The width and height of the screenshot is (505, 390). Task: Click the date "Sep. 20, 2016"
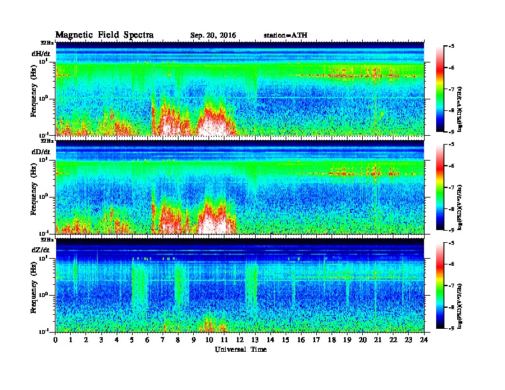click(x=213, y=36)
